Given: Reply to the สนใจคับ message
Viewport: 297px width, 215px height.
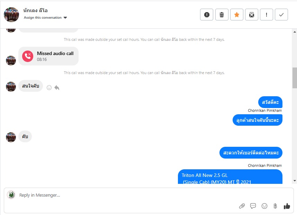Looking at the screenshot, I should click(x=57, y=88).
